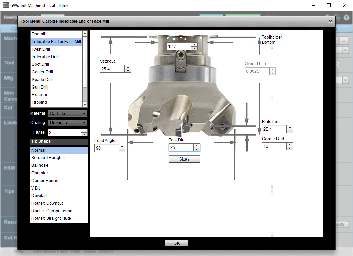The image size is (353, 256).
Task: Choose the Ballnose tip shape
Action: 39,165
